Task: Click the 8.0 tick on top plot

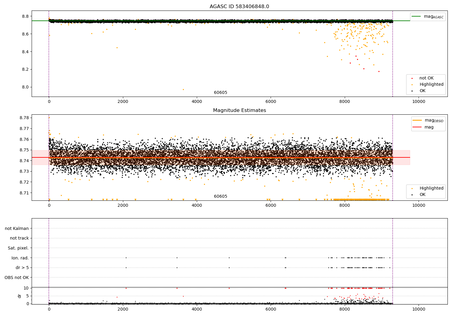Action: [x=25, y=87]
